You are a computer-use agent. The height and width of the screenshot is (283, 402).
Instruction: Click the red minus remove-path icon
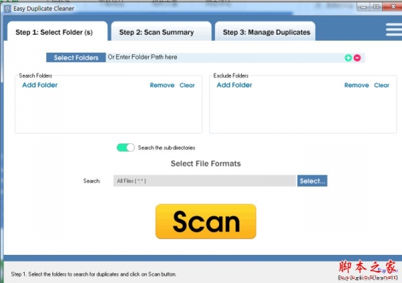coord(357,58)
